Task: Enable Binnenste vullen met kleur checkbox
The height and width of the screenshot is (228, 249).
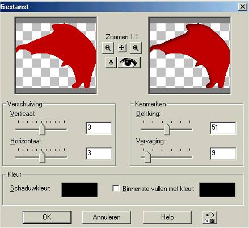Action: (116, 189)
